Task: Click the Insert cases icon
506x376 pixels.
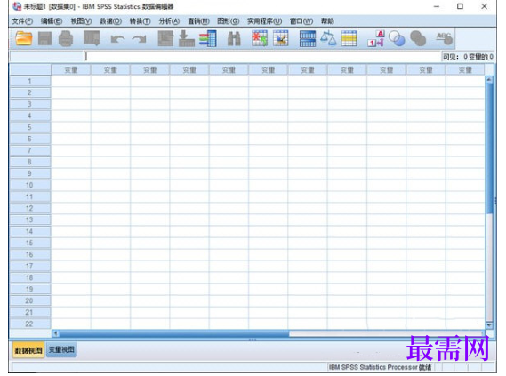Action: click(x=260, y=38)
